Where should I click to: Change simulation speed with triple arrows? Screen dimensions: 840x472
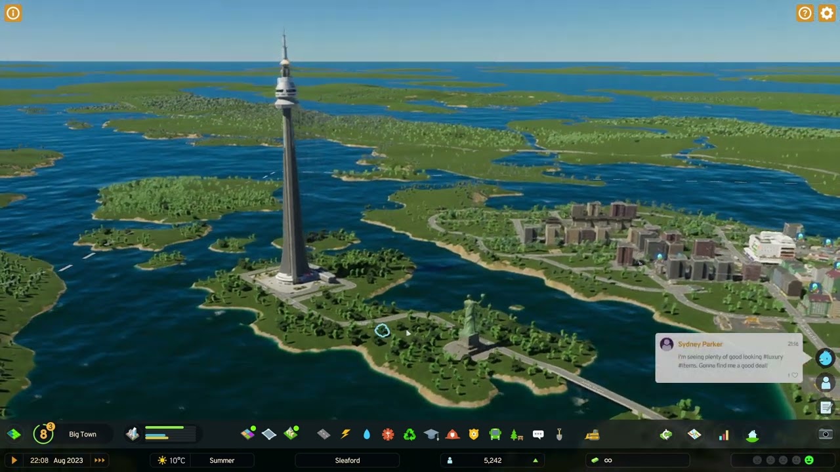coord(99,460)
